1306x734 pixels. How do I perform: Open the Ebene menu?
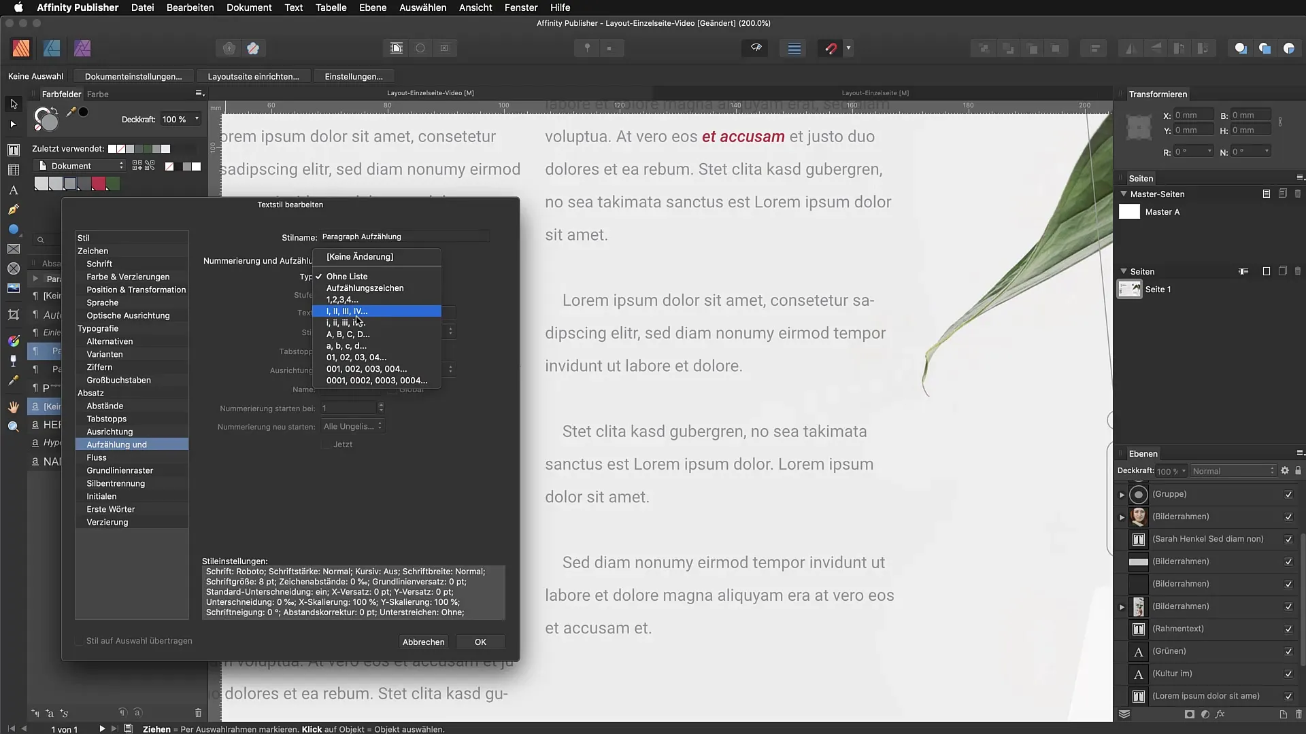point(373,7)
